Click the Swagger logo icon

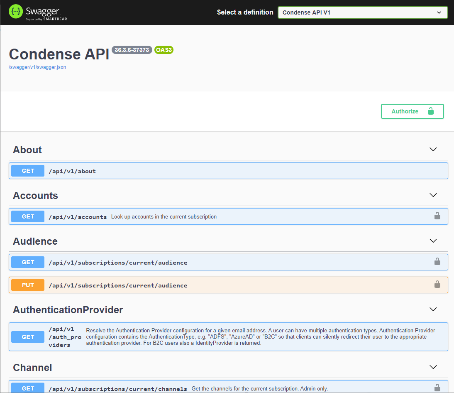[x=16, y=12]
